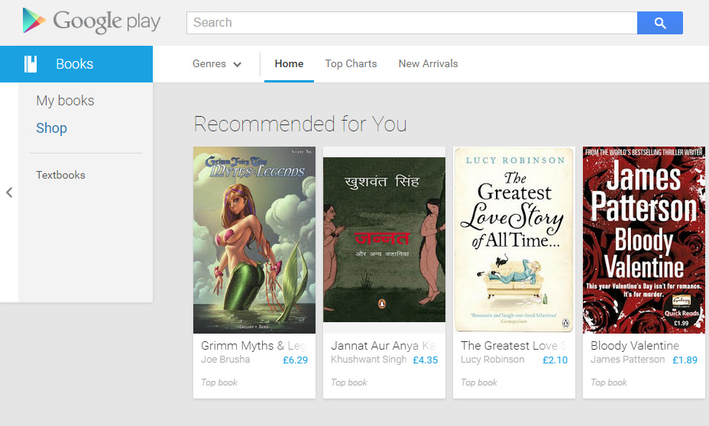This screenshot has width=709, height=426.
Task: Click author Khushwant Singh
Action: point(368,360)
